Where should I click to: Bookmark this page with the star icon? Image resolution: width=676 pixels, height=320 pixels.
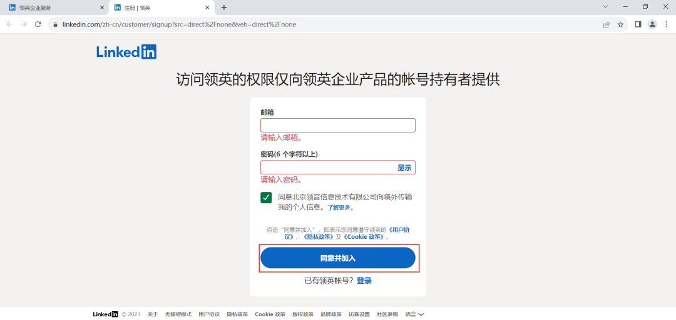[620, 24]
